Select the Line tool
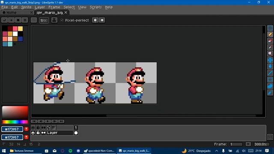Viewport: 274px width, 154px height. (270, 73)
